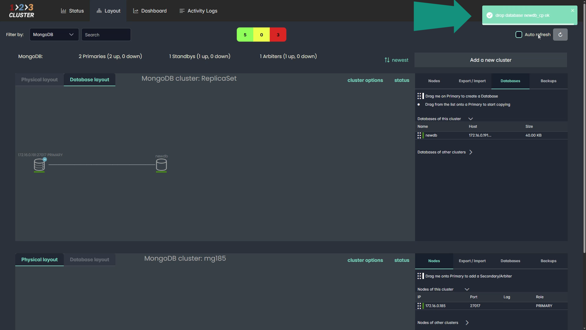This screenshot has height=330, width=586.
Task: Click the PRIMARY role cell
Action: (x=544, y=306)
